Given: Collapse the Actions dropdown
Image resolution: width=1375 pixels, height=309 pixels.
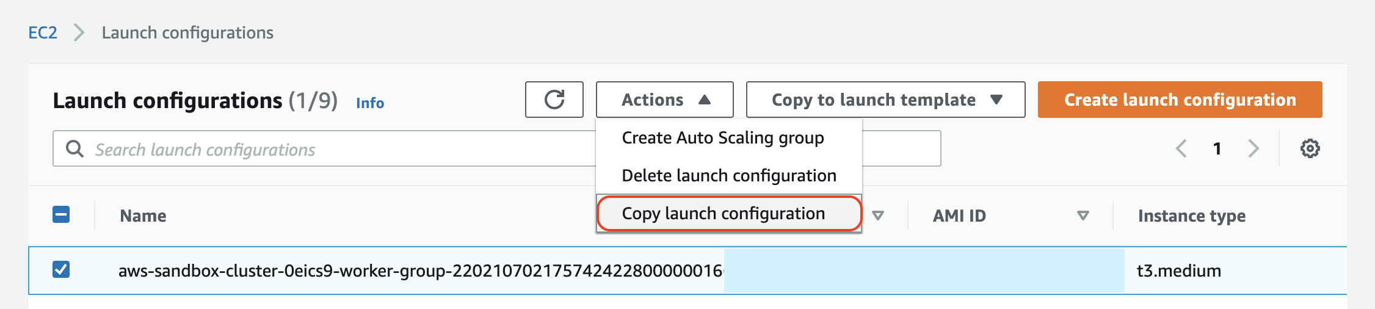Looking at the screenshot, I should [664, 100].
